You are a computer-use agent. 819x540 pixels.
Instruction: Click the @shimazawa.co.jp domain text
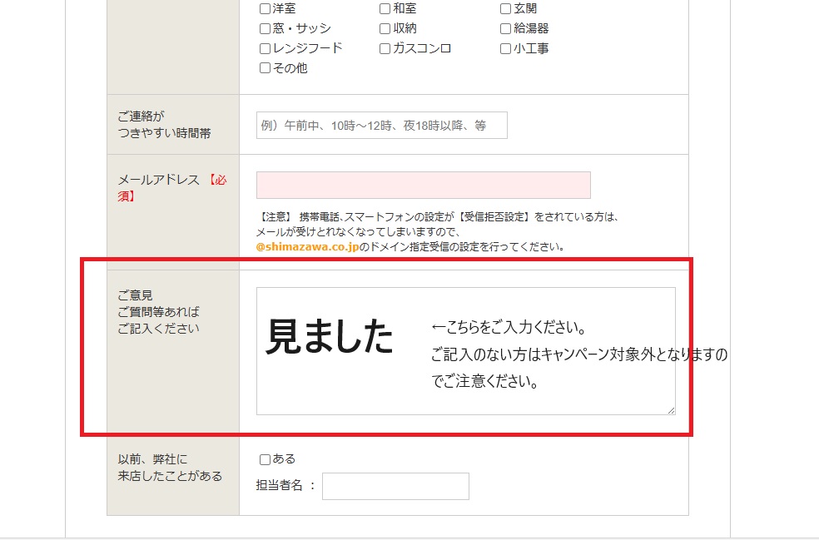point(307,247)
